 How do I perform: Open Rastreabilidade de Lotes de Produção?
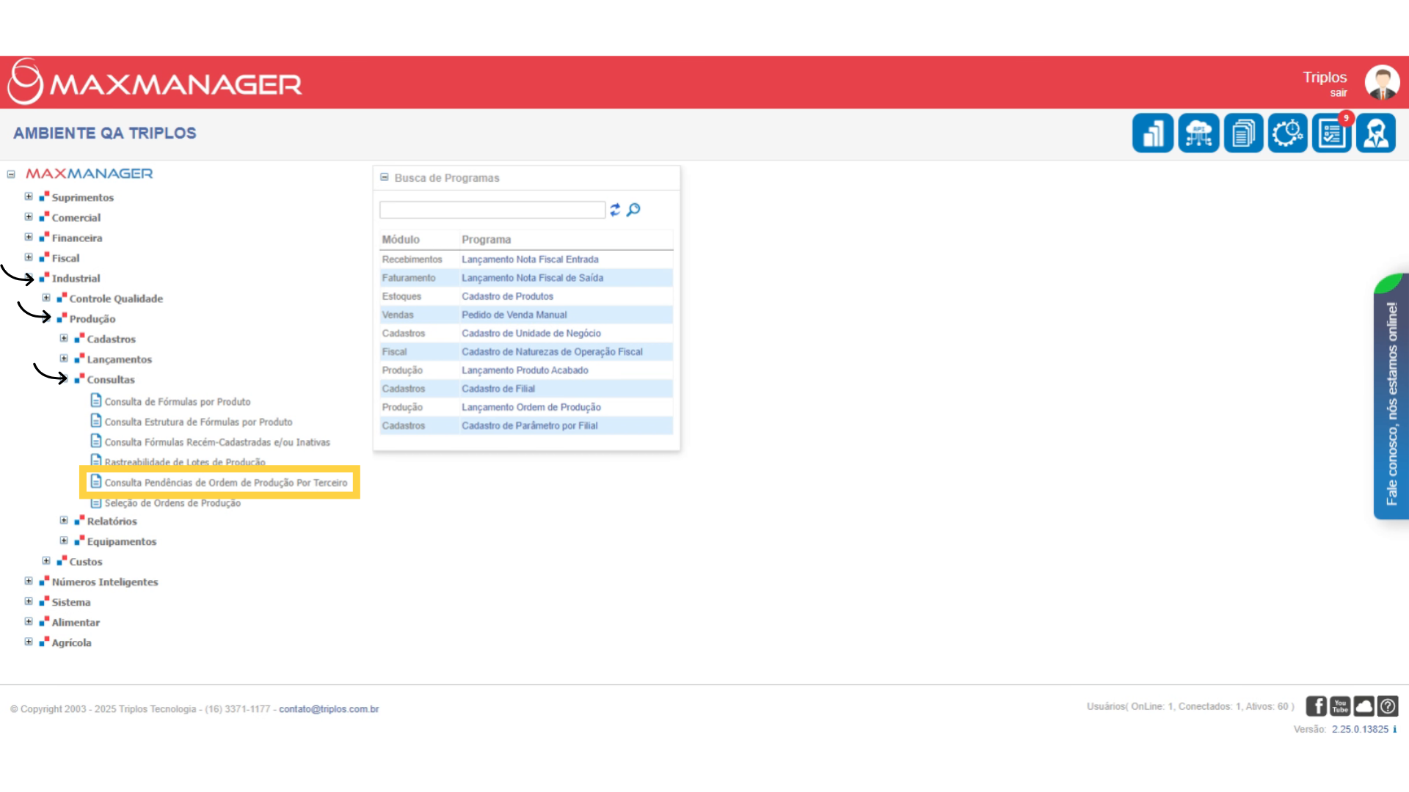pos(185,462)
